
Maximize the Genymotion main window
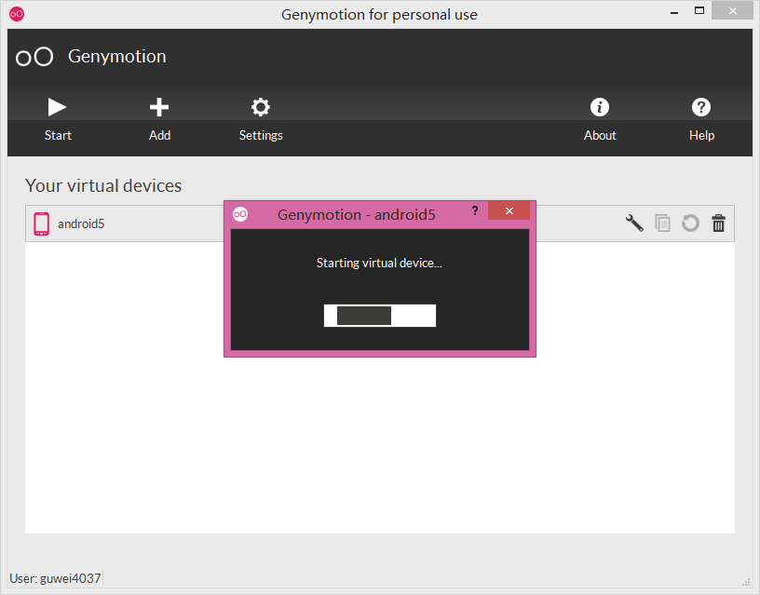point(699,10)
